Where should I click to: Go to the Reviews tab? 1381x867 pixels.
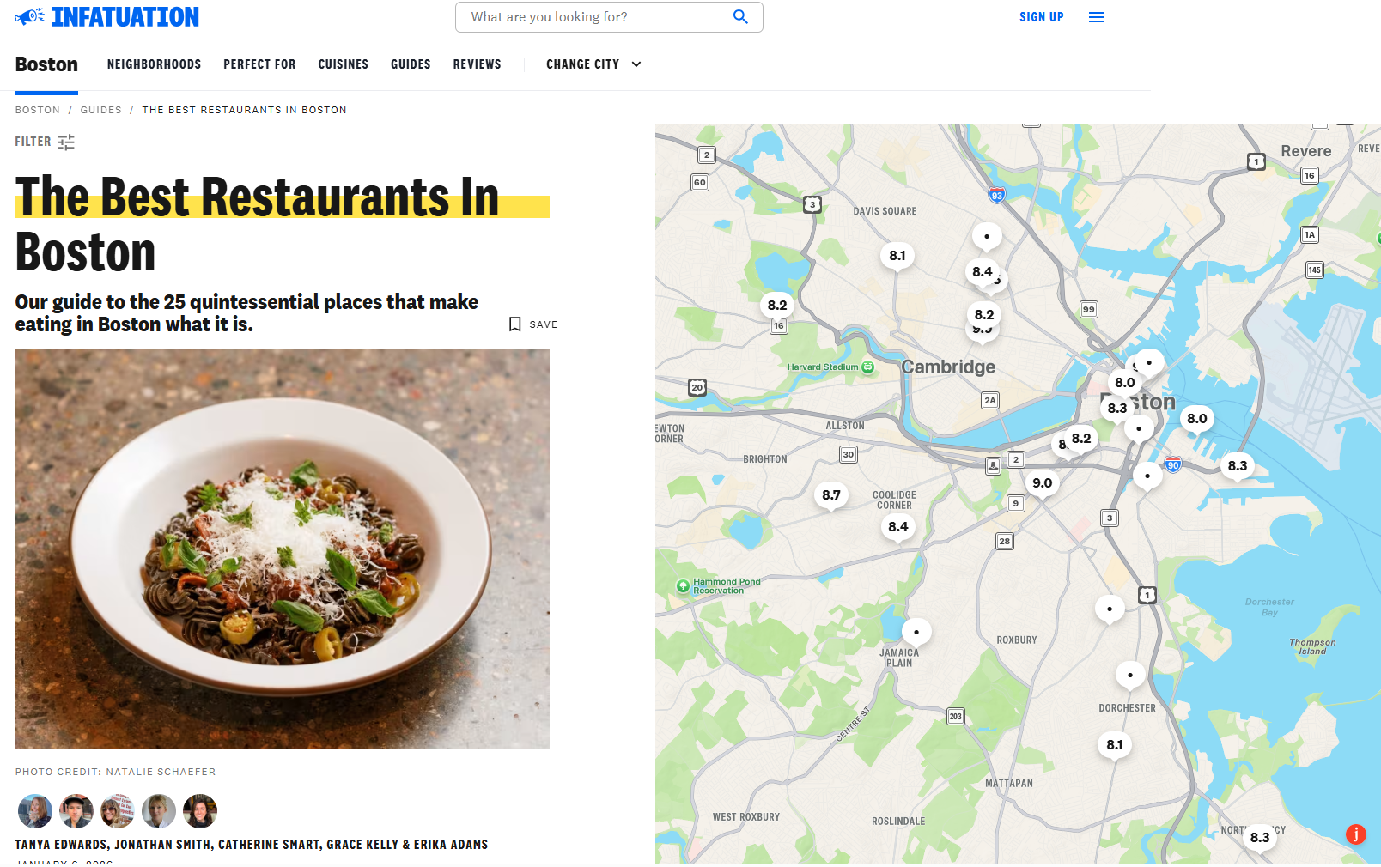click(x=477, y=64)
